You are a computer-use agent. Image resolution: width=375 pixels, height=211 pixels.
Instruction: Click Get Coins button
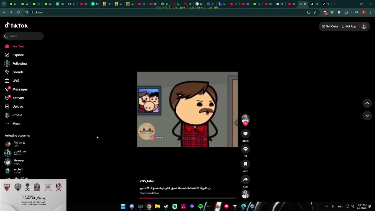pyautogui.click(x=330, y=26)
